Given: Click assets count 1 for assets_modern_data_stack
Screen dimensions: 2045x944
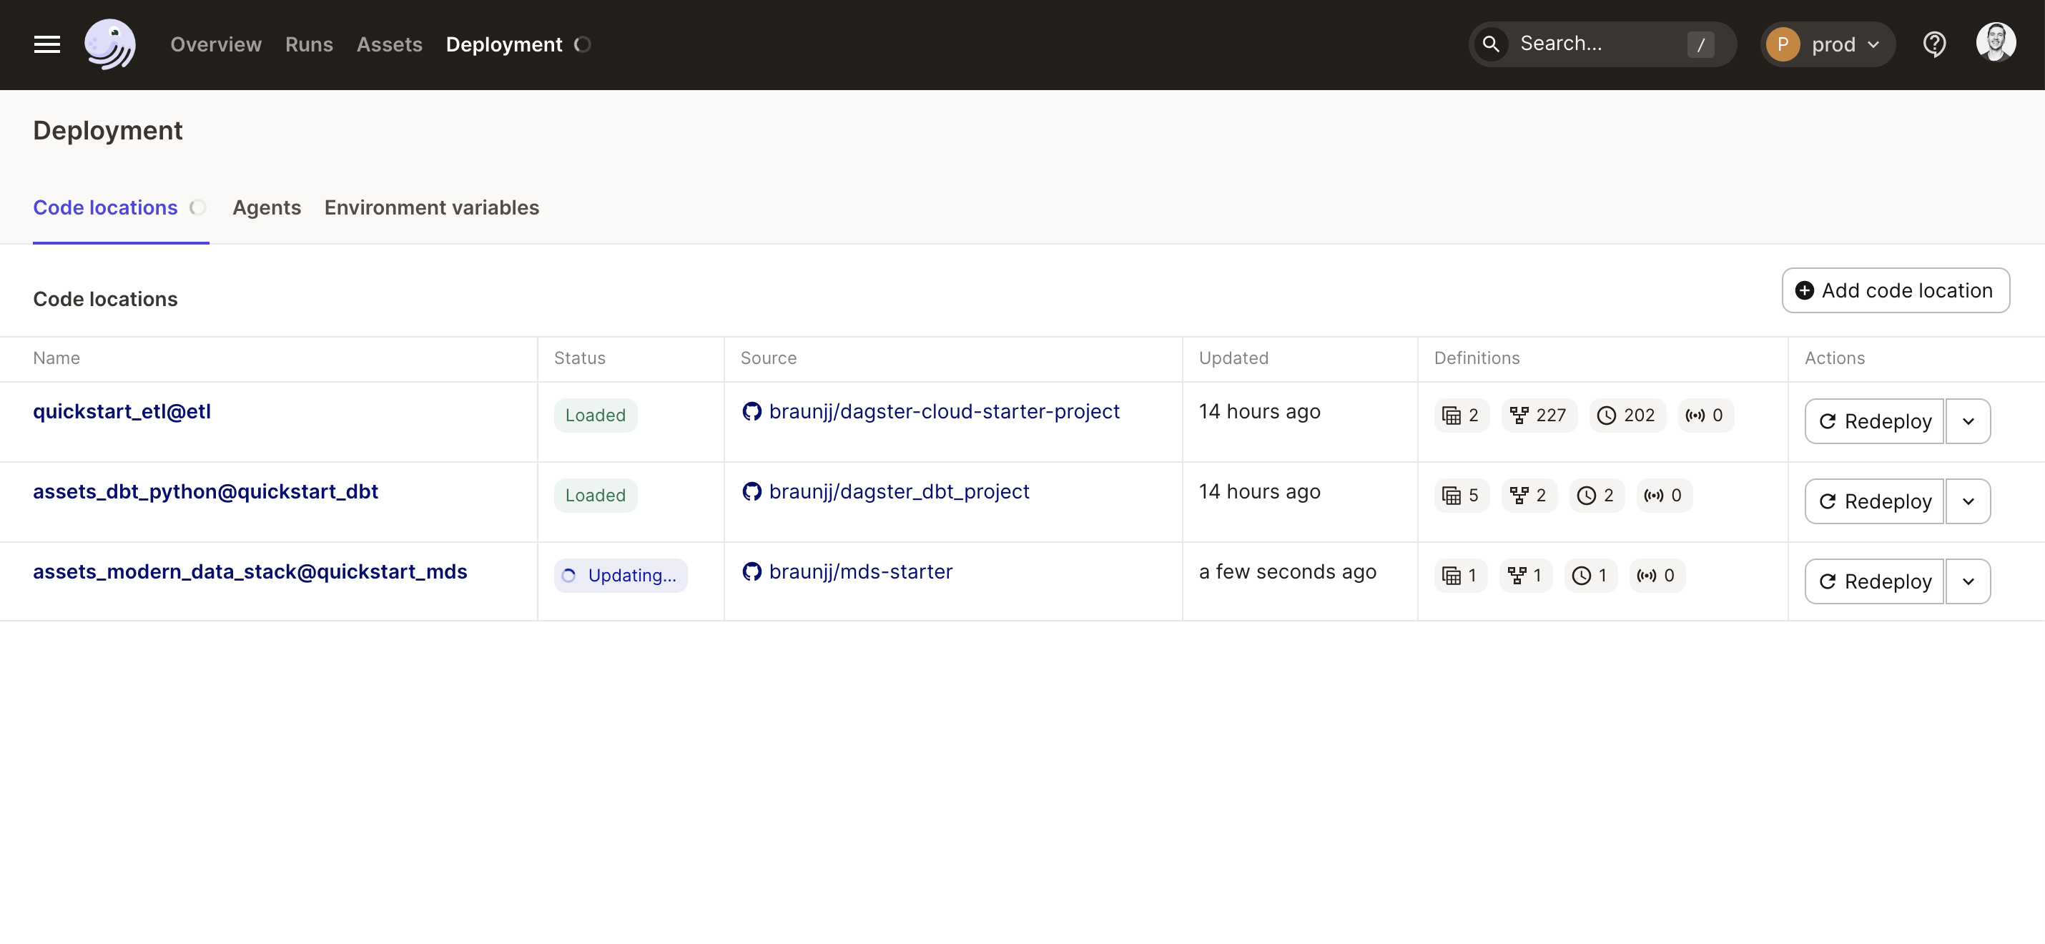Looking at the screenshot, I should [x=1459, y=576].
